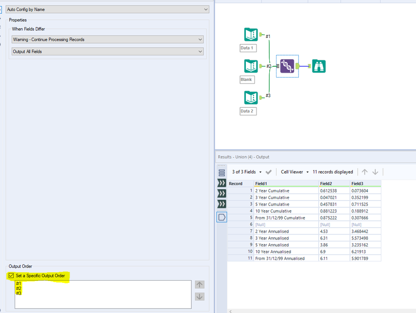The width and height of the screenshot is (416, 313).
Task: Select the 0.307666 value cell
Action: coord(365,218)
